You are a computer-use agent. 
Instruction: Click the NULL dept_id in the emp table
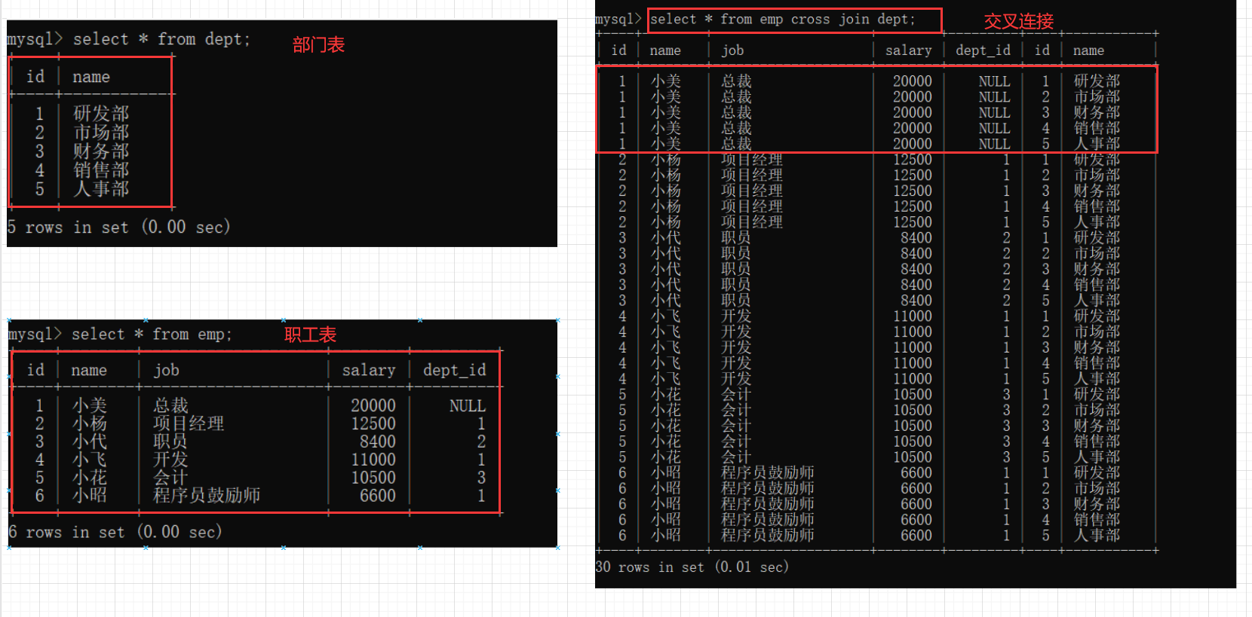[468, 405]
